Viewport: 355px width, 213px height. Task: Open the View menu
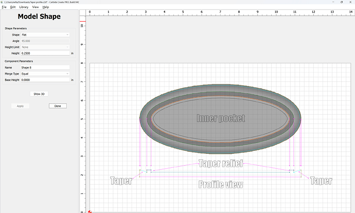[35, 7]
